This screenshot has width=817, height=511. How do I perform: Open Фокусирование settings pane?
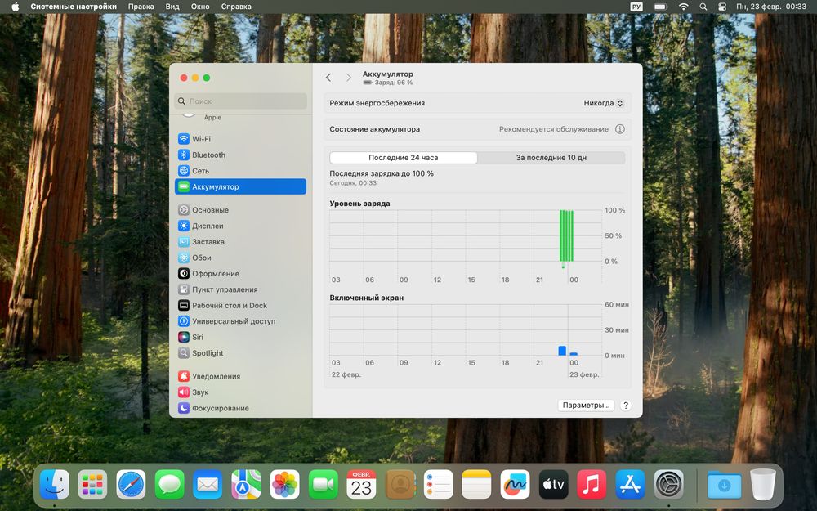(x=240, y=408)
